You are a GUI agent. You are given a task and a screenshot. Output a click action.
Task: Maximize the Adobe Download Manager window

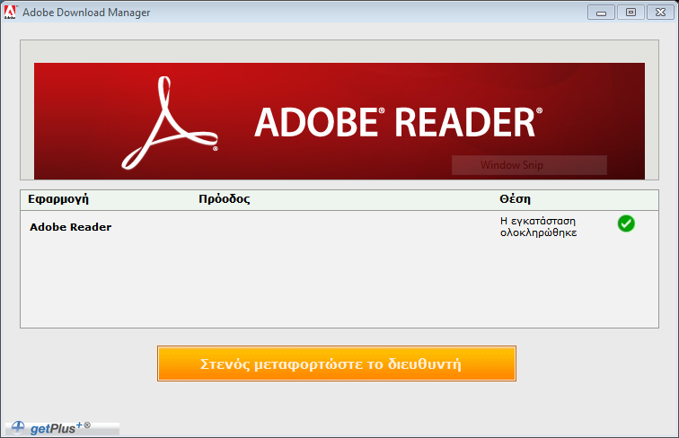click(x=630, y=13)
